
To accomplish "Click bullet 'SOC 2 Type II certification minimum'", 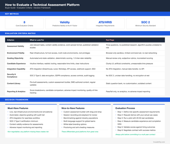I will pos(24,121).
